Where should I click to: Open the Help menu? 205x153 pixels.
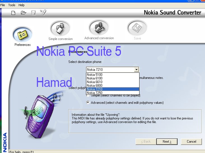22,5
